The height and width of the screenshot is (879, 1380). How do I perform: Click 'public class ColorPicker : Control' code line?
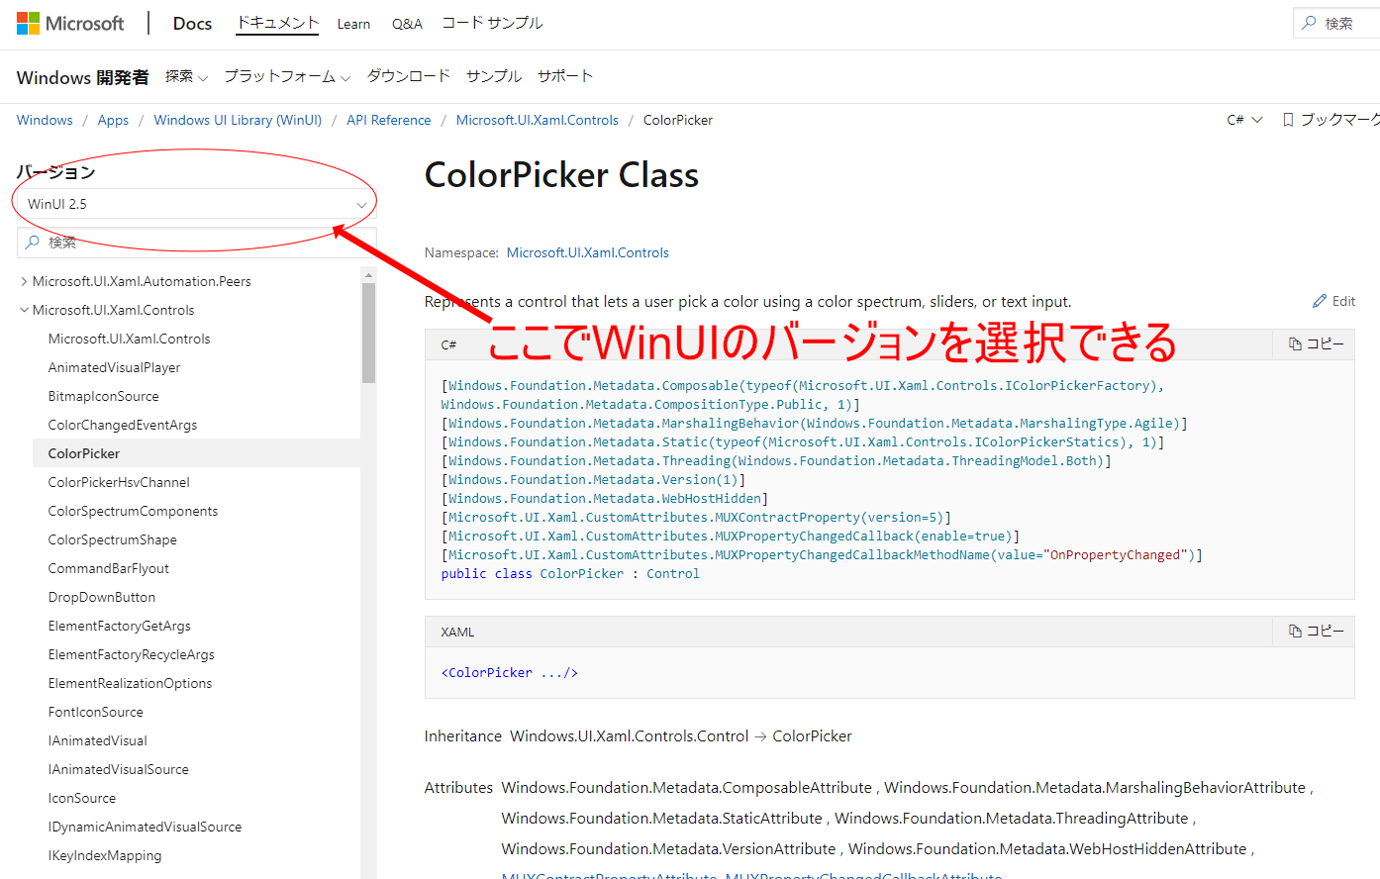coord(570,573)
